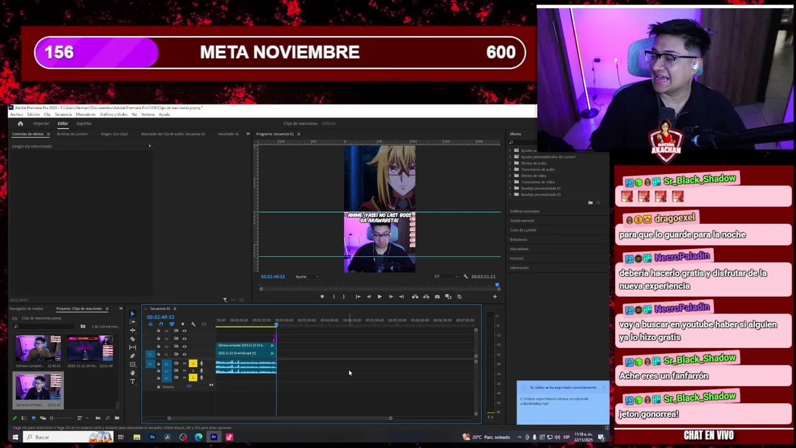Screen dimensions: 796x448
Task: Switch to the Importar workspace
Action: pyautogui.click(x=41, y=123)
